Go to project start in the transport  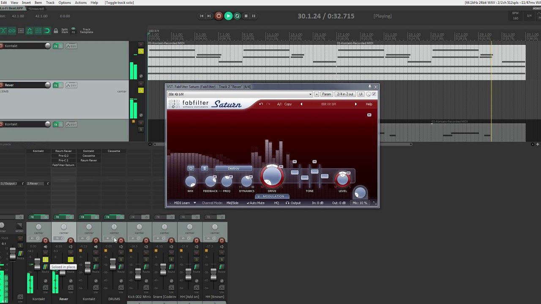202,16
